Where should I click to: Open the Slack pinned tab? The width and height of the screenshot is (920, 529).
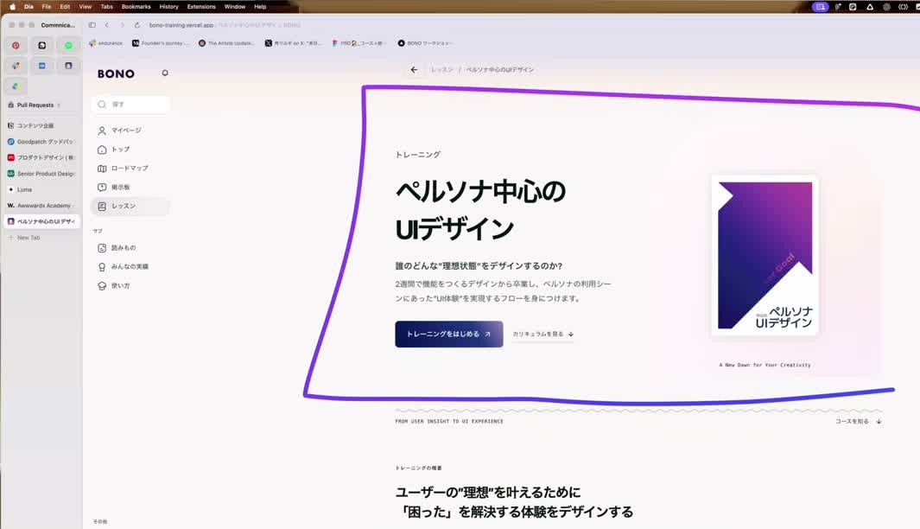[x=16, y=66]
